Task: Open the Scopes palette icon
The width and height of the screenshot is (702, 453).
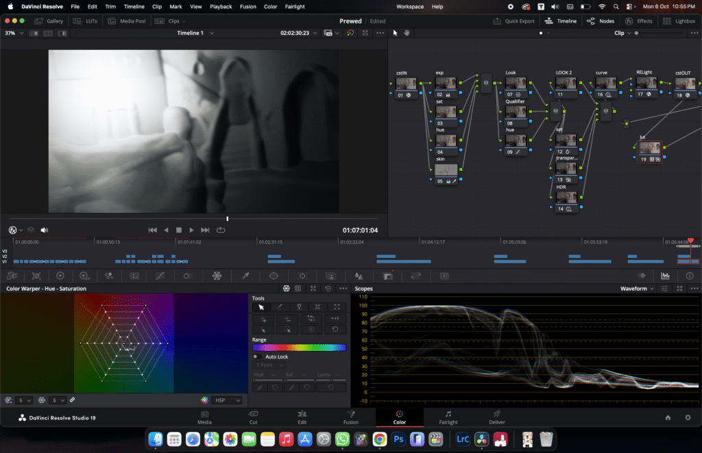Action: (664, 275)
